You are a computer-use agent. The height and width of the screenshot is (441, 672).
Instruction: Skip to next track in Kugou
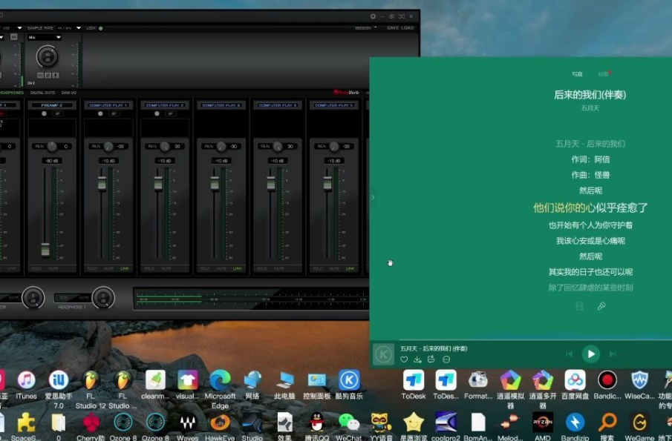(x=613, y=354)
